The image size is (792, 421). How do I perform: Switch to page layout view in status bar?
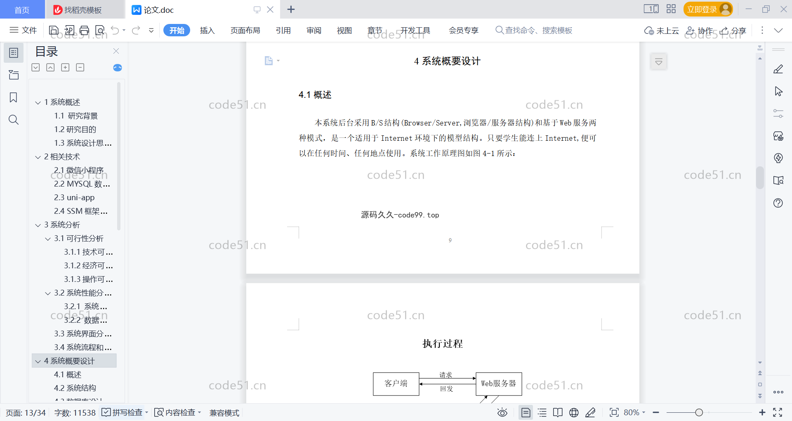pyautogui.click(x=526, y=412)
